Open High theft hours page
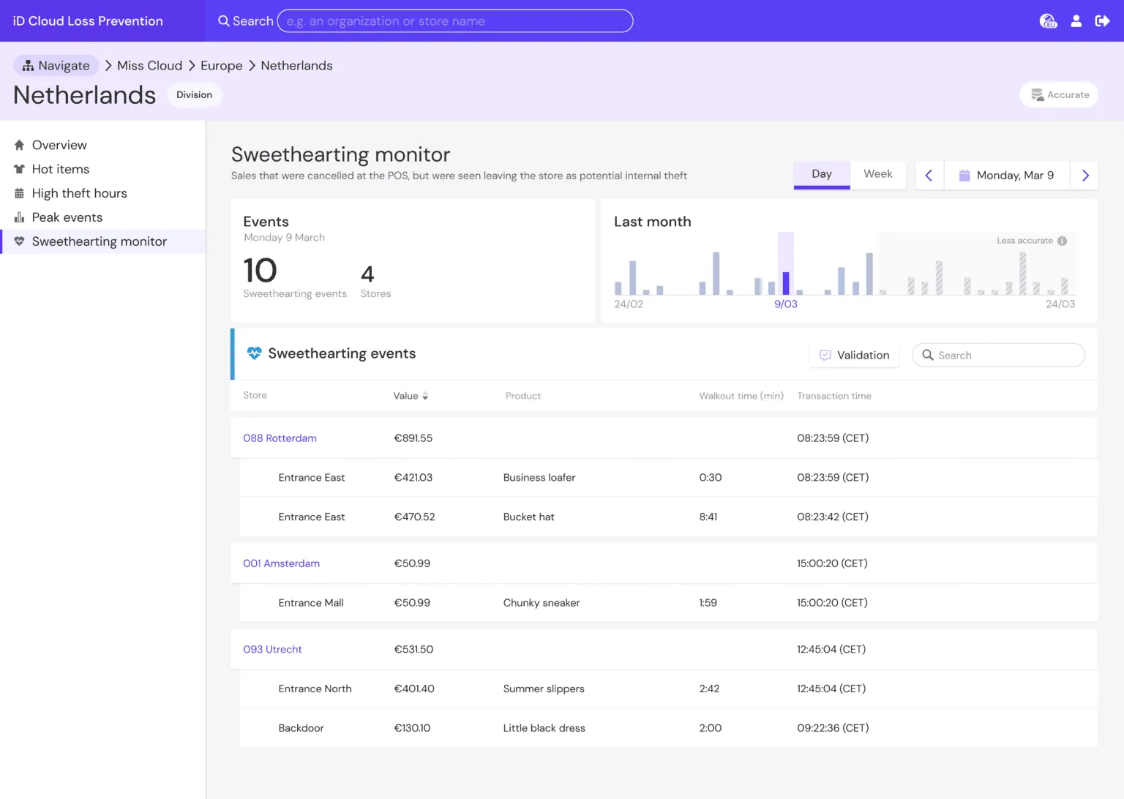The height and width of the screenshot is (799, 1124). tap(79, 193)
